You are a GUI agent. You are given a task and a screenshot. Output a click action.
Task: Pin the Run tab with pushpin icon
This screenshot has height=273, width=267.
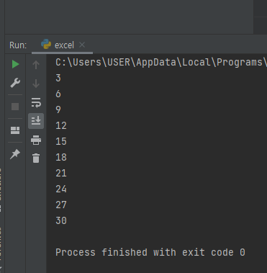[x=15, y=154]
